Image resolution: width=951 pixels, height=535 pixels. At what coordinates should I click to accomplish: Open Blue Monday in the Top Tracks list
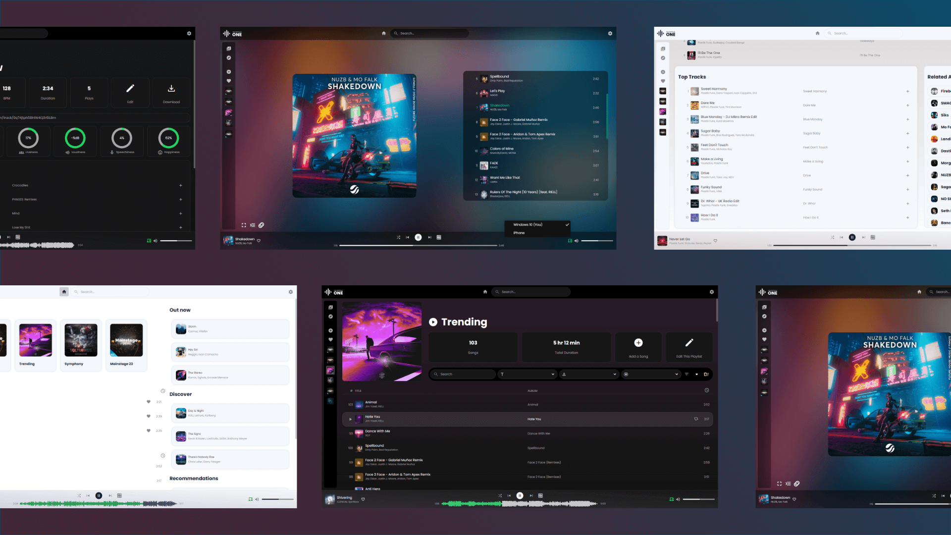[797, 119]
